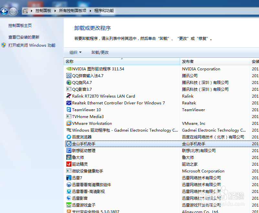
Task: Click publisher 百度在线网络技术（北京）有限公司 cell
Action: tap(213, 137)
